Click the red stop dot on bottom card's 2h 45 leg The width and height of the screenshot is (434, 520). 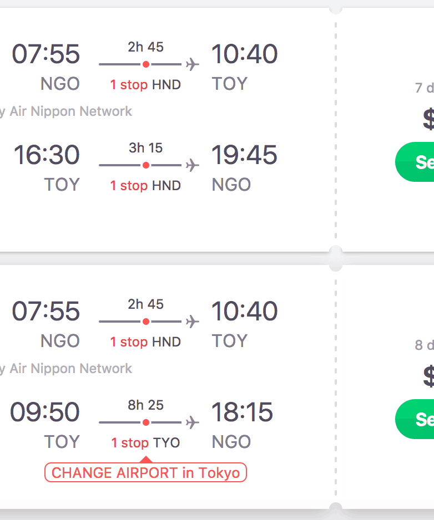146,322
